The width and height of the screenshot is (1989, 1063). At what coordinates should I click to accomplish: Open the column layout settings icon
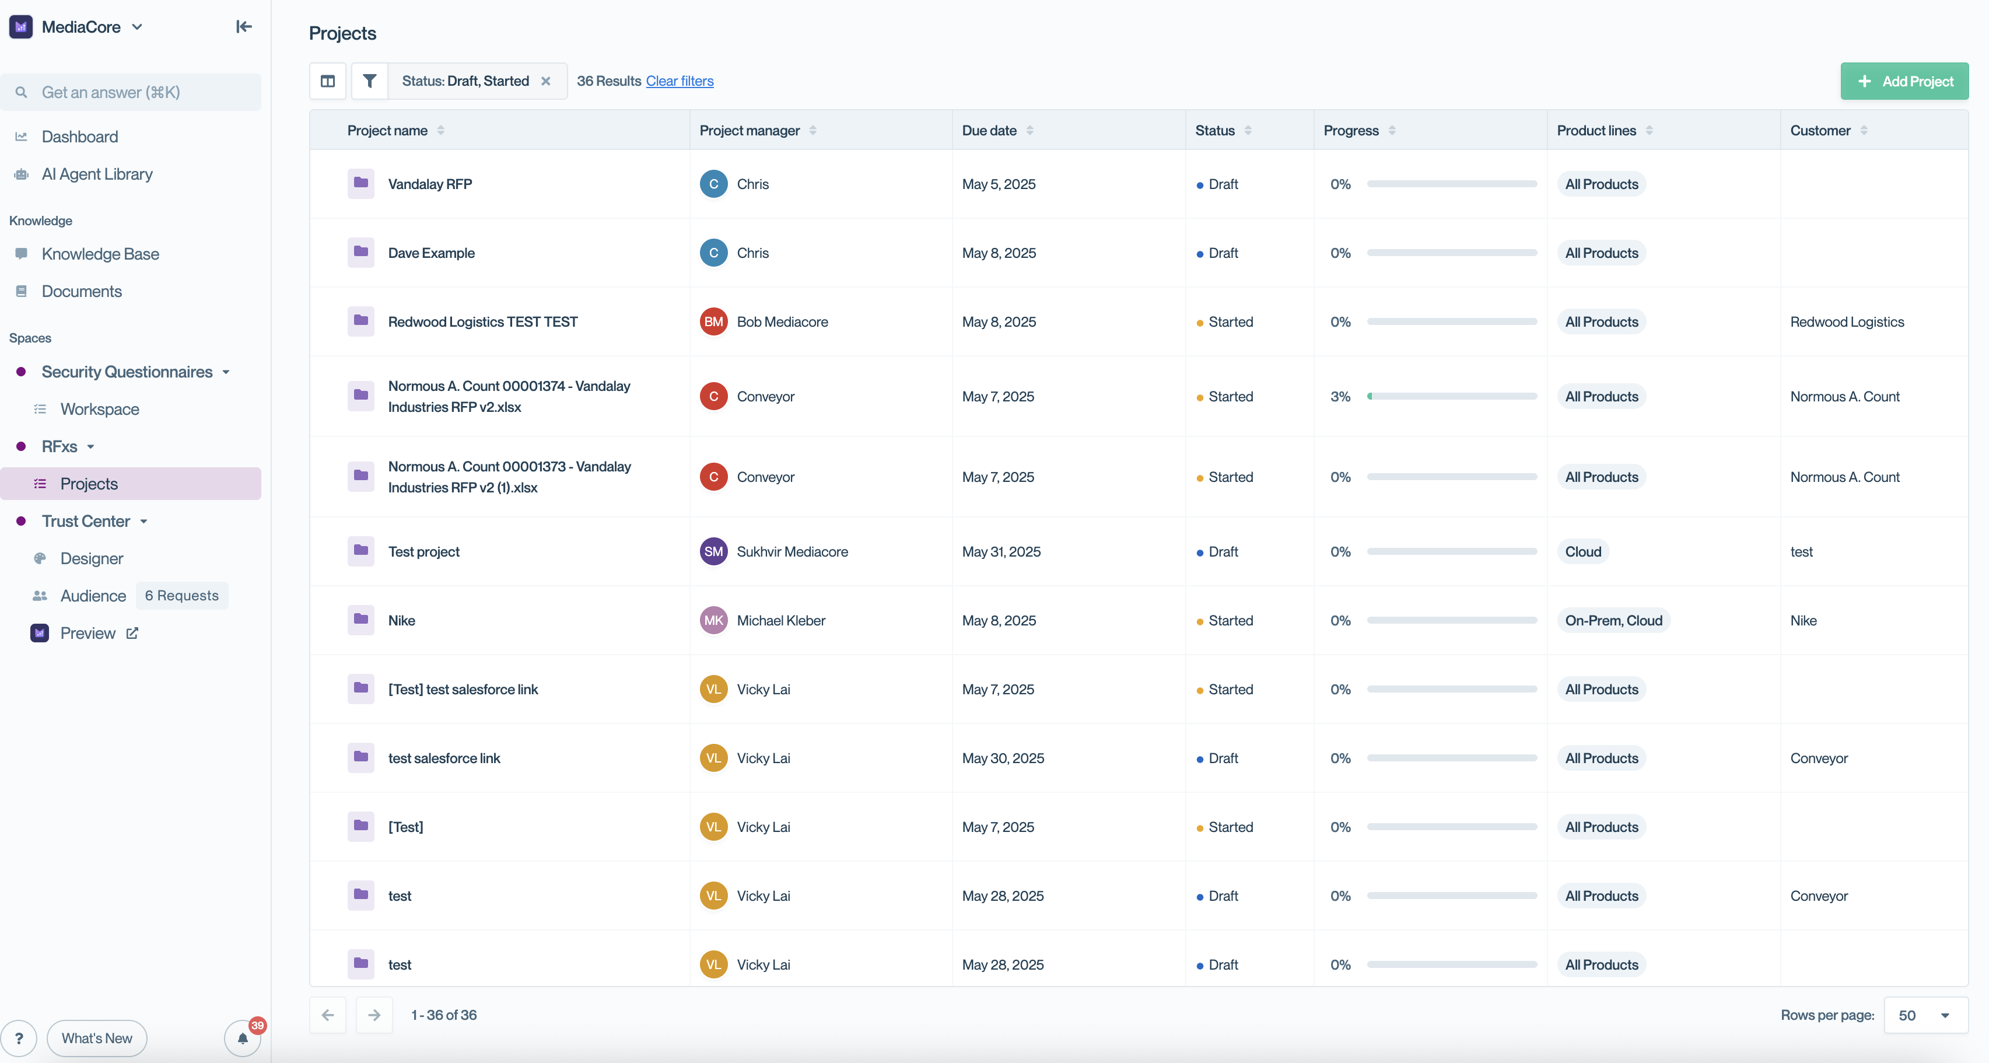tap(327, 81)
